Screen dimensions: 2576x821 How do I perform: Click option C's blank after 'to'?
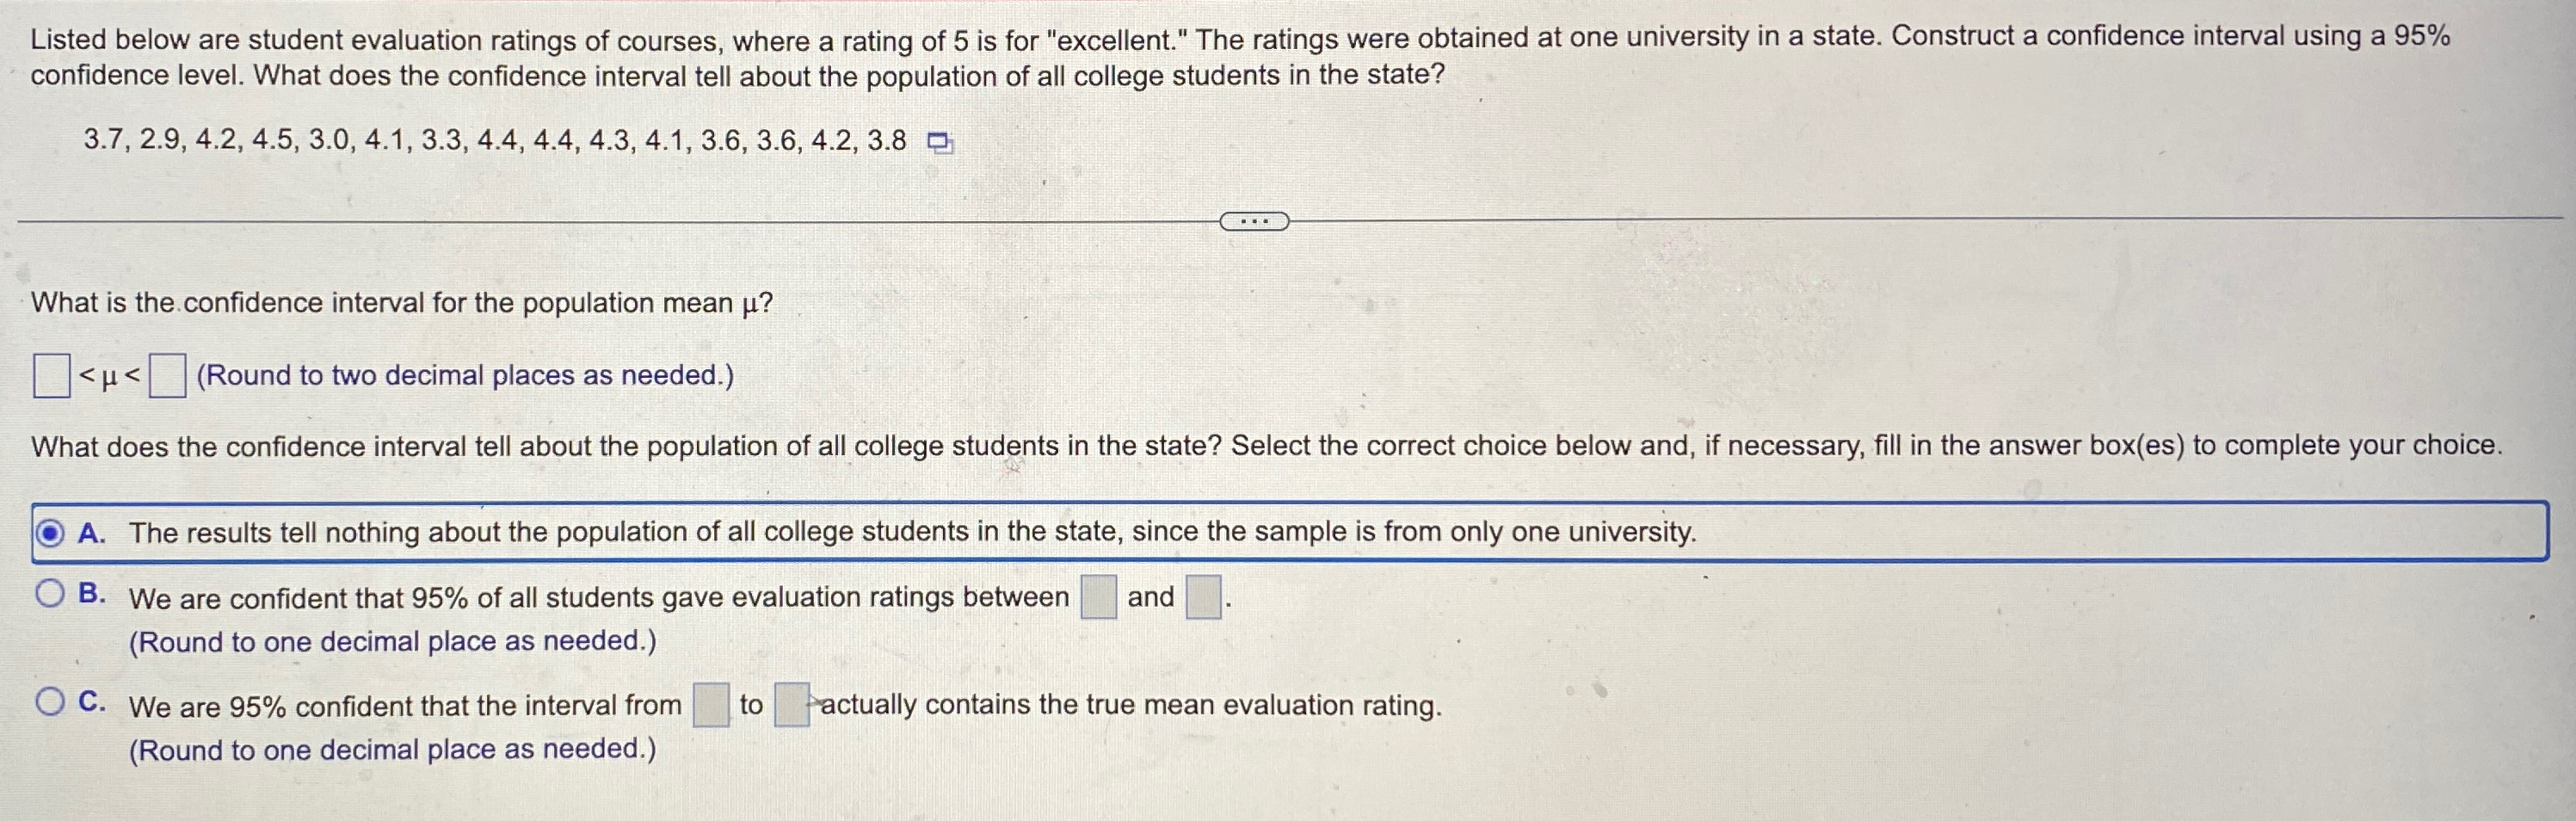pyautogui.click(x=792, y=705)
